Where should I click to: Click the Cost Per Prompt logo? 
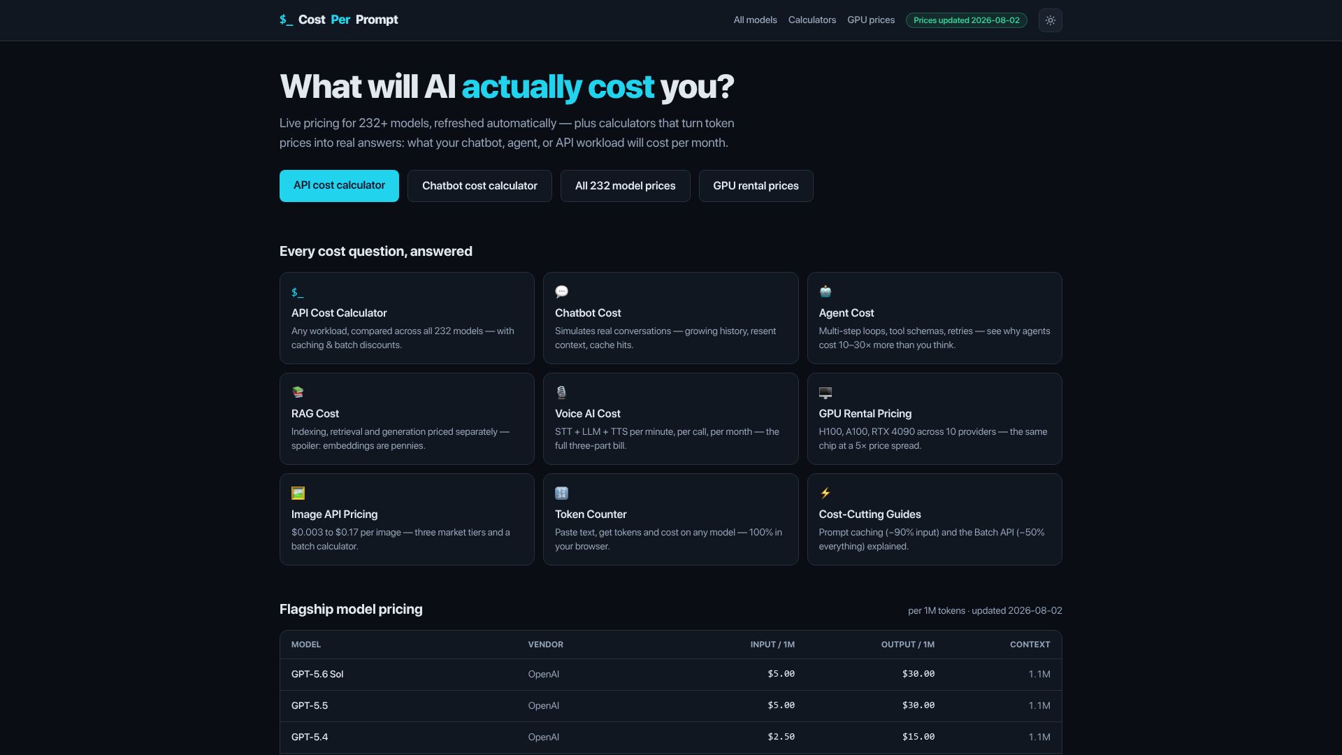point(339,20)
